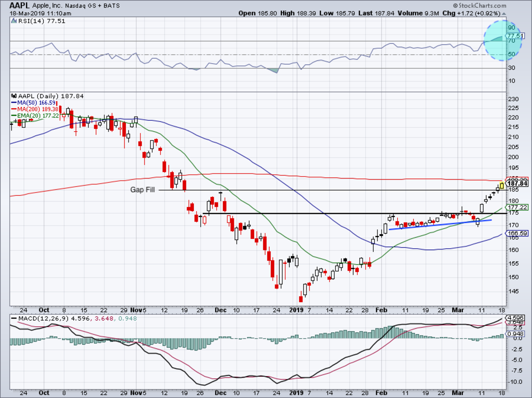Select the Oct label on the time axis
The width and height of the screenshot is (532, 398).
click(43, 310)
